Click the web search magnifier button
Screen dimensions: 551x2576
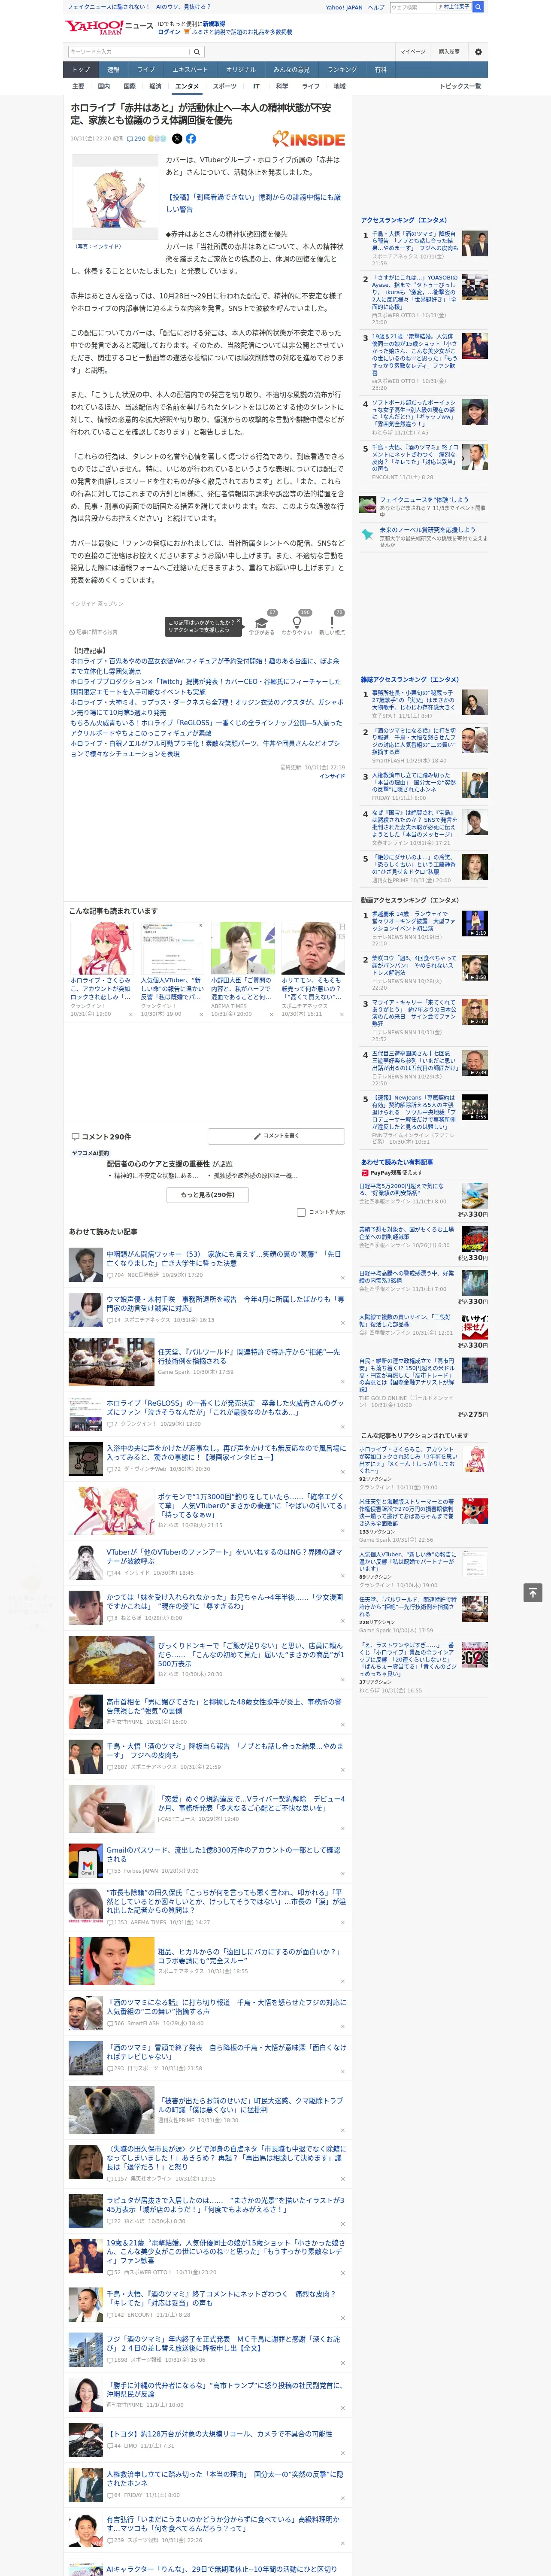[x=478, y=7]
